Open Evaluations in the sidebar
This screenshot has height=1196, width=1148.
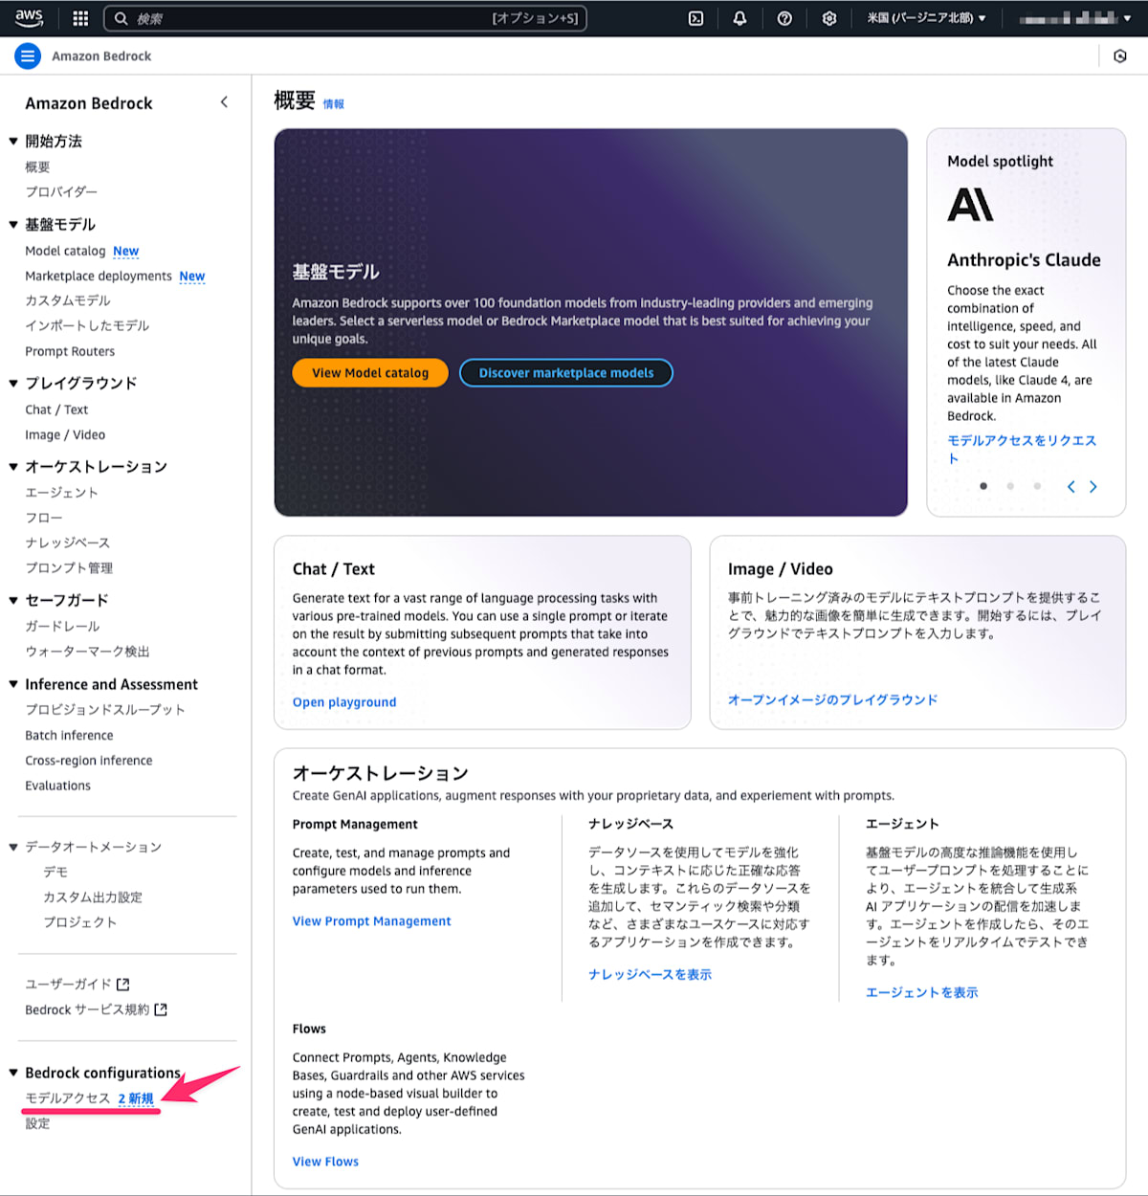click(x=57, y=786)
